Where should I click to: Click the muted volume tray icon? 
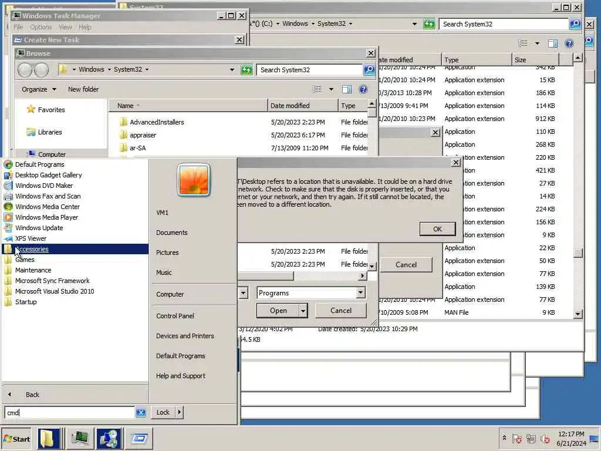[545, 439]
